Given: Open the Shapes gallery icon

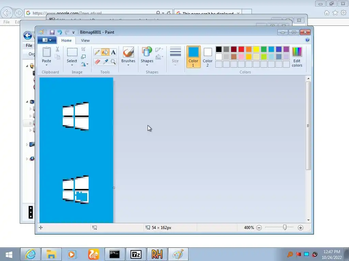Looking at the screenshot, I should click(147, 52).
